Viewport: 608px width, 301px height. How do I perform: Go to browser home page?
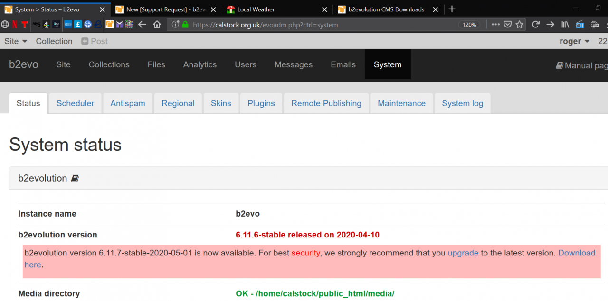click(x=157, y=24)
